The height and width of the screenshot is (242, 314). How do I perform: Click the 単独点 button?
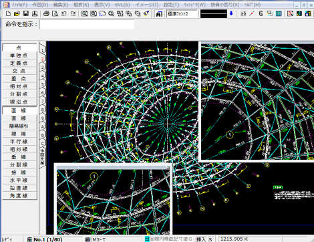point(19,55)
